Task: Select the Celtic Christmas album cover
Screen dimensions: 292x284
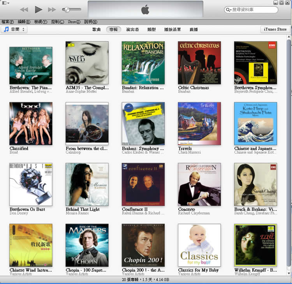Action: (x=199, y=63)
